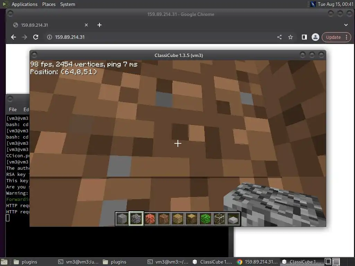This screenshot has width=355, height=266.
Task: Select the glass block in the hotbar
Action: [219, 219]
